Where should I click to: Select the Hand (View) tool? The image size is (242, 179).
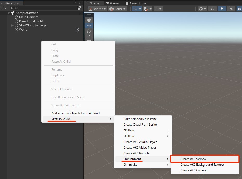click(89, 20)
